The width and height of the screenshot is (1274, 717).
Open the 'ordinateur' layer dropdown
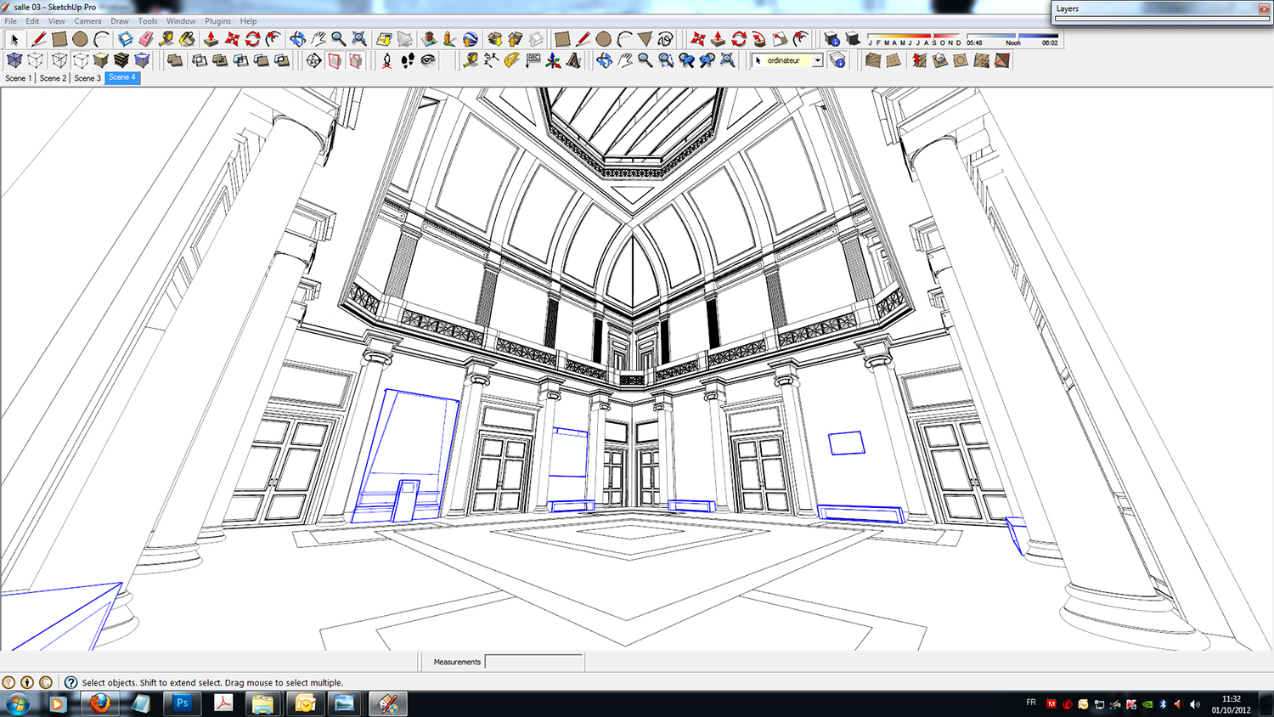(x=817, y=60)
